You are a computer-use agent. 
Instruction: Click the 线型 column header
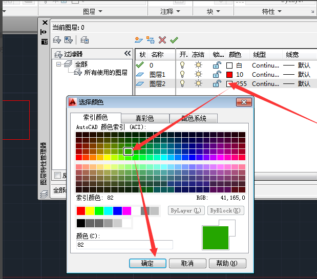pos(259,54)
